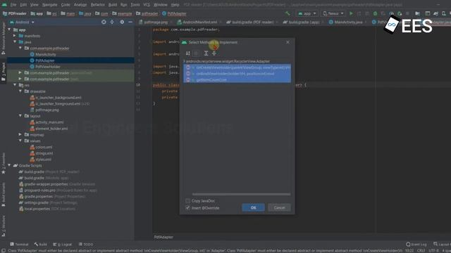
Task: Open the VCS menu
Action: 147,5
